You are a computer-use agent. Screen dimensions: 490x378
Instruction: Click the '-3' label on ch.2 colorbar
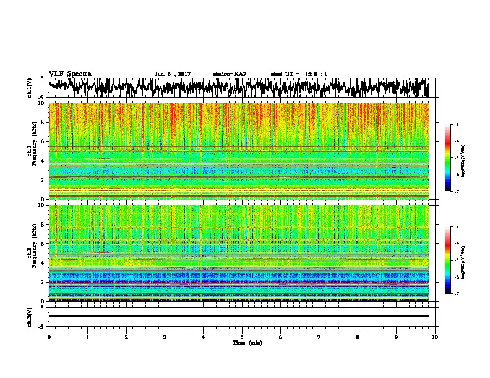click(456, 227)
